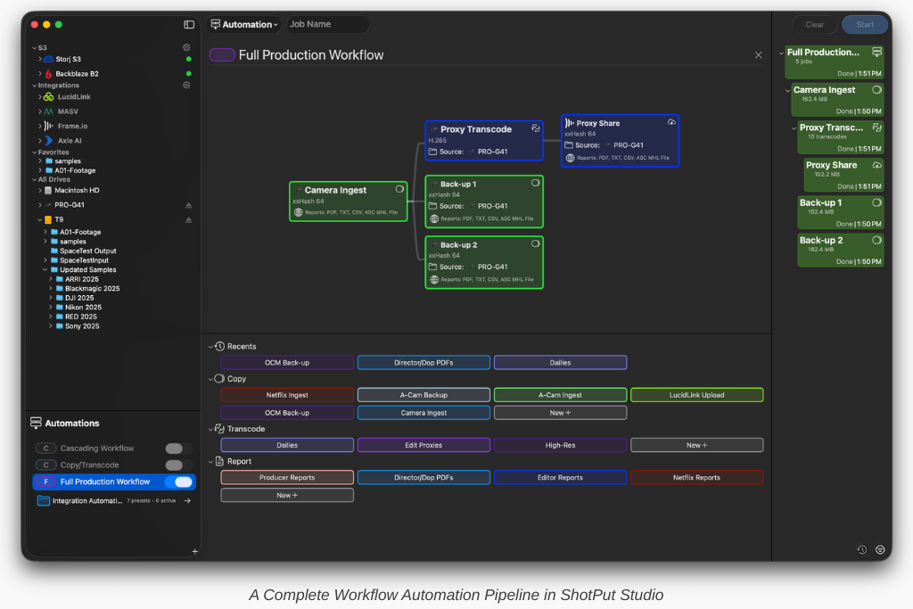
Task: Open the Automation mode dropdown
Action: [x=244, y=25]
